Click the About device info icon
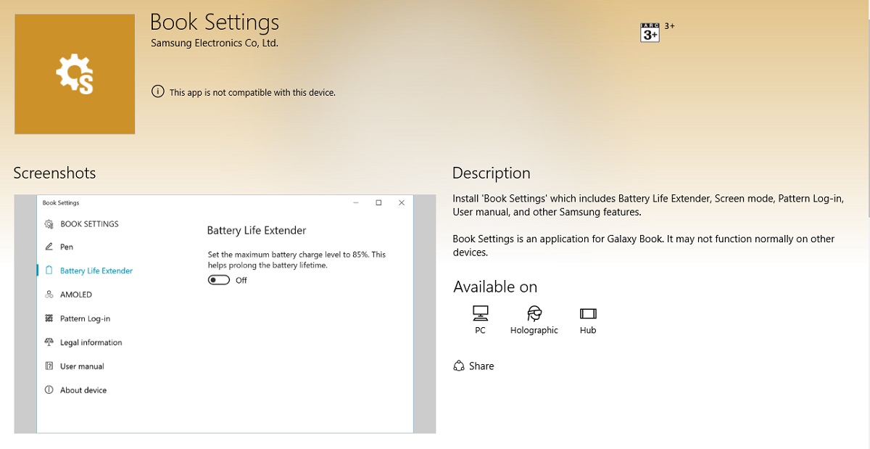 click(x=49, y=390)
